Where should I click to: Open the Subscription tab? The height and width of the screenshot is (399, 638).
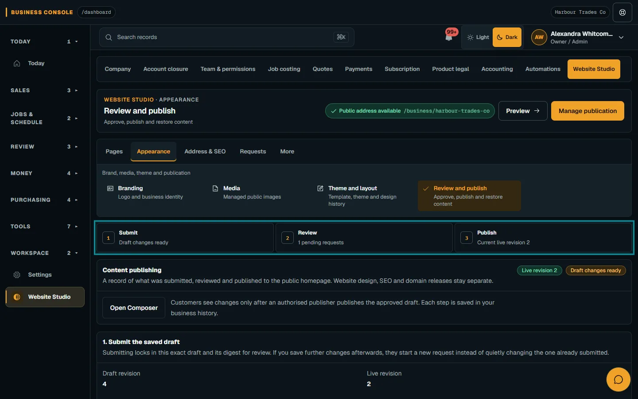tap(402, 69)
